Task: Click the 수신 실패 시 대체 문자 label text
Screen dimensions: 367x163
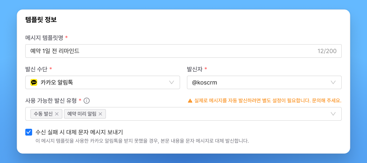Action: pyautogui.click(x=79, y=132)
